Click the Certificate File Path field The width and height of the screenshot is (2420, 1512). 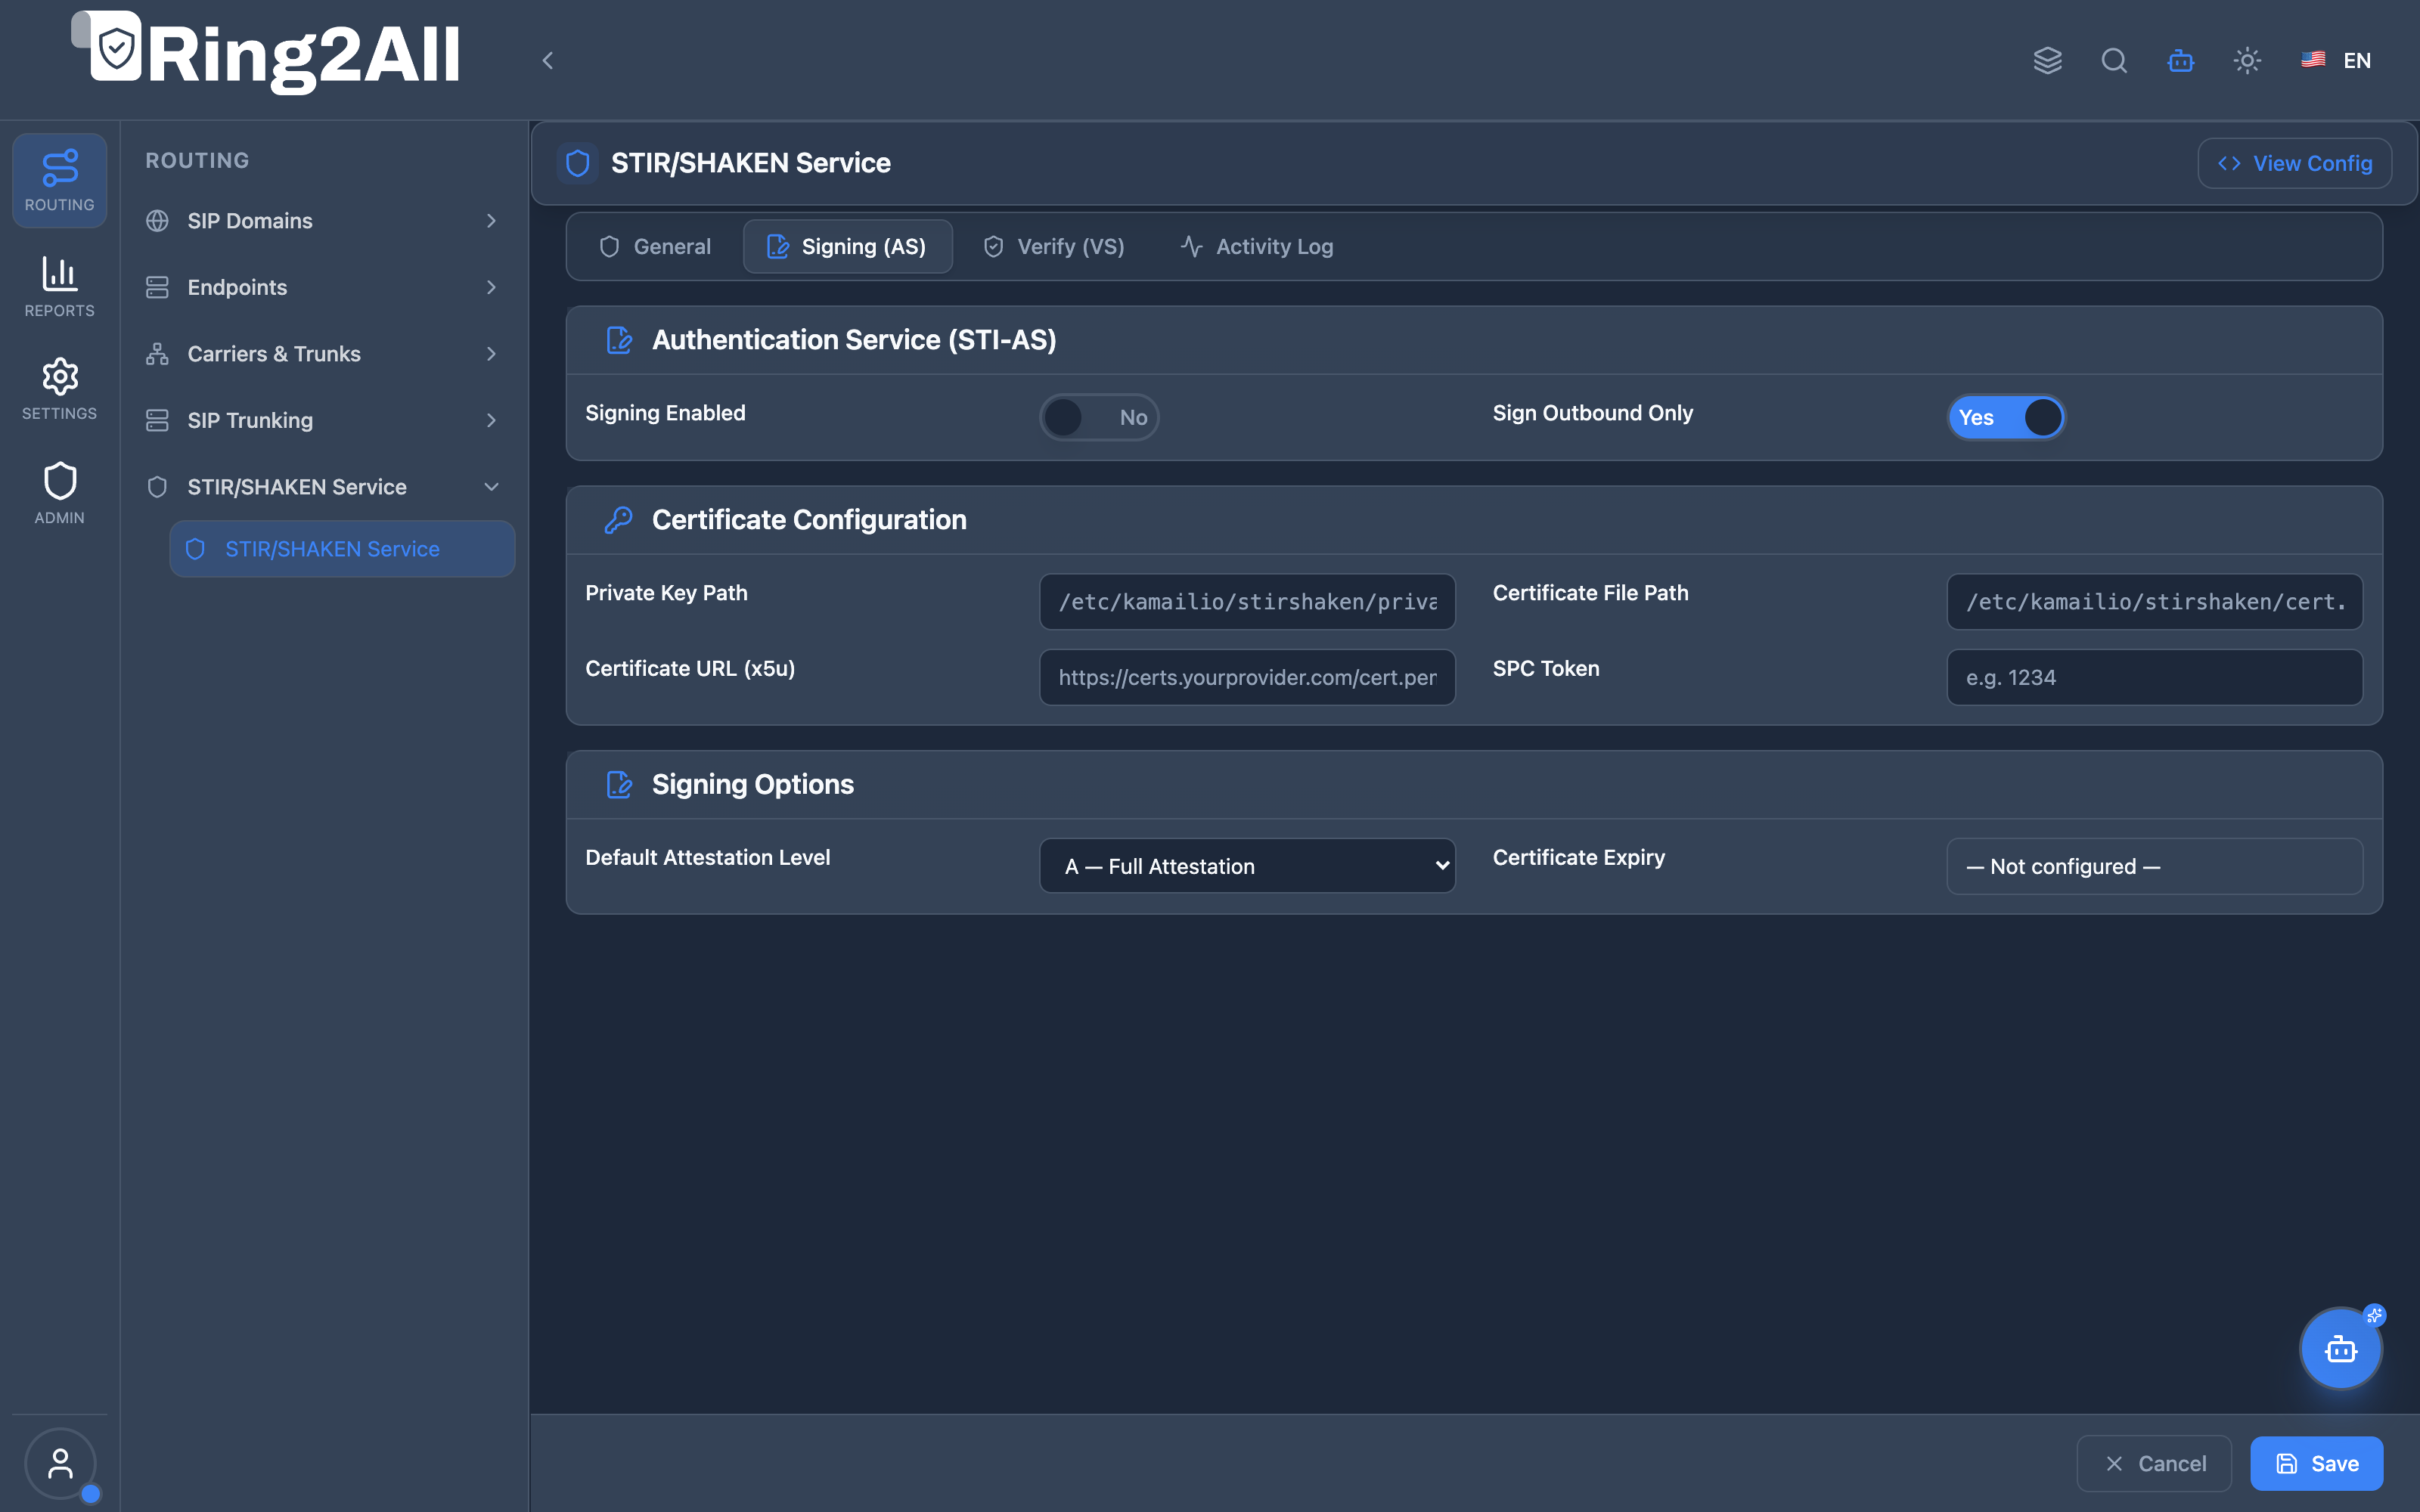[x=2154, y=602]
